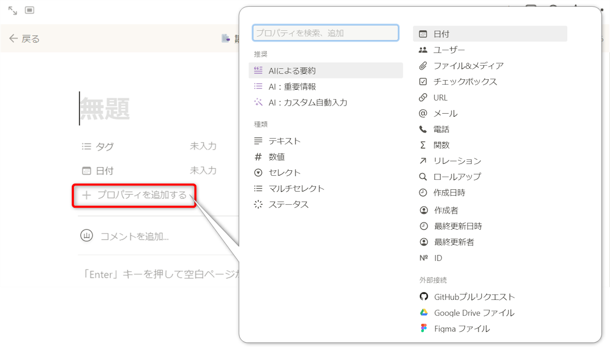
Task: Choose the セレクト dropdown property type
Action: click(284, 173)
